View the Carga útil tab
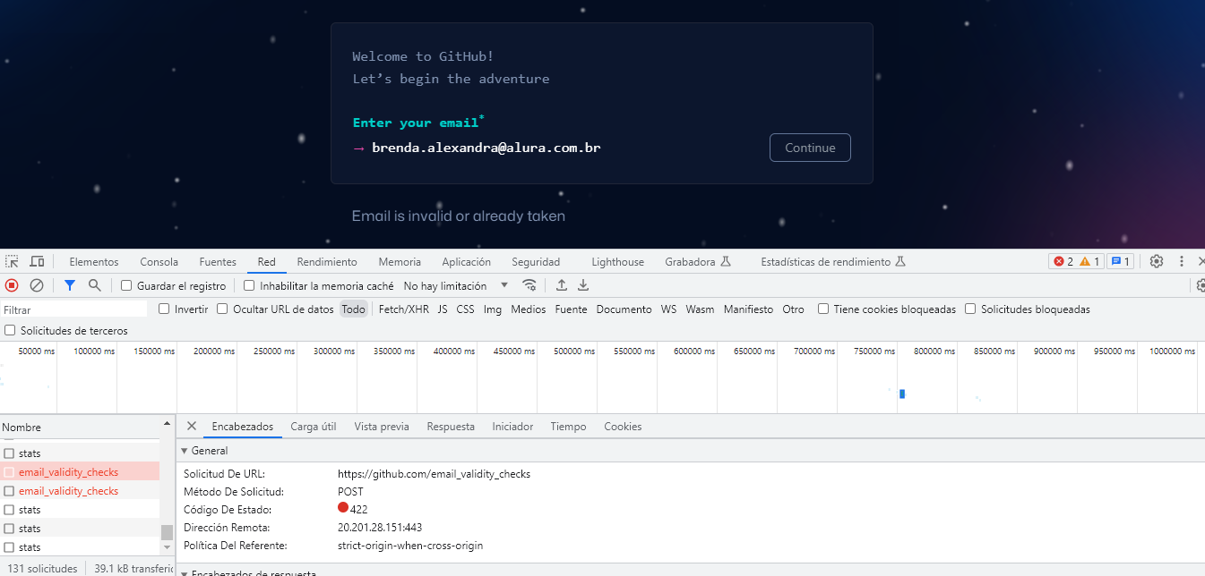The width and height of the screenshot is (1205, 576). tap(314, 427)
